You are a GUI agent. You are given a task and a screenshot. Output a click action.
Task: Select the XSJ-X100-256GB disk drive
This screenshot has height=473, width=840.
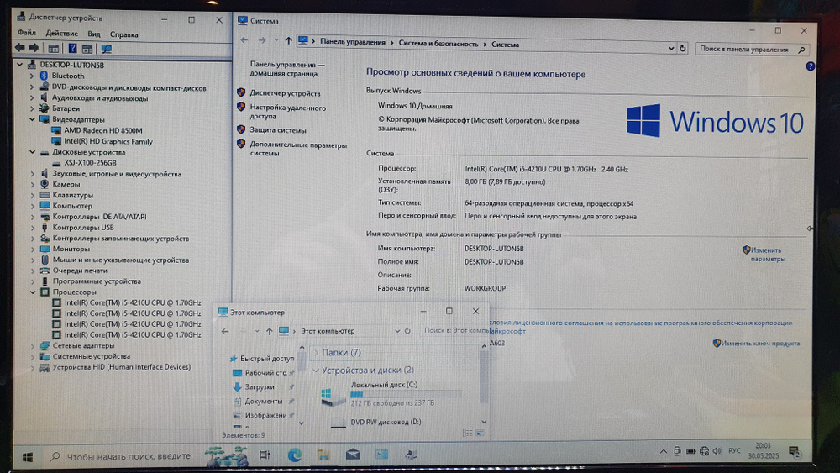(x=90, y=163)
